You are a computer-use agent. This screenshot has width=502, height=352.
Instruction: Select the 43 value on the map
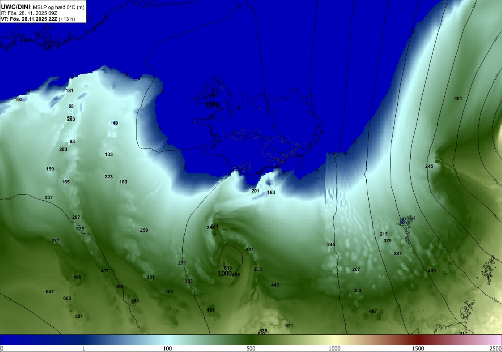[115, 123]
